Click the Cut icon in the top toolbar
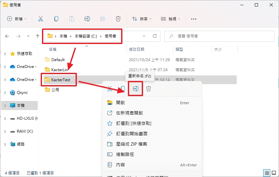The image size is (279, 177). click(41, 19)
